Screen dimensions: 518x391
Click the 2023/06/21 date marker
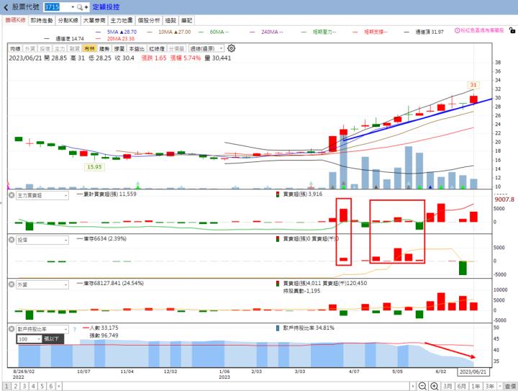click(x=473, y=372)
